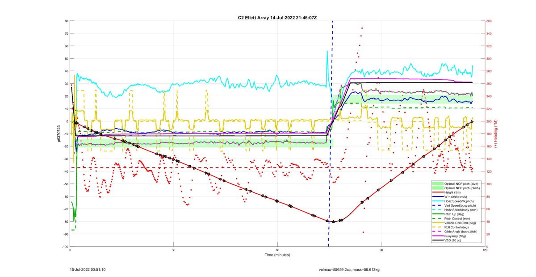Select the "Time (minutes)" x-axis label

tap(277, 255)
